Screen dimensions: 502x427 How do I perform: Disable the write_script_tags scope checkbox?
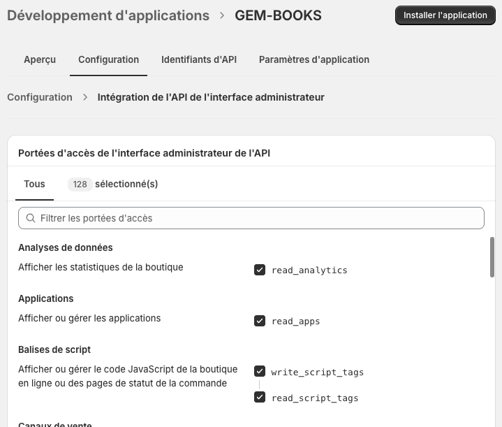(260, 372)
